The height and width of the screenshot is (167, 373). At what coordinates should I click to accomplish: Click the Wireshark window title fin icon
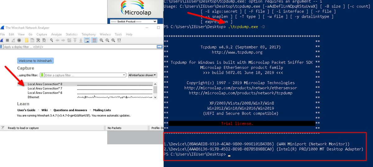[2, 28]
